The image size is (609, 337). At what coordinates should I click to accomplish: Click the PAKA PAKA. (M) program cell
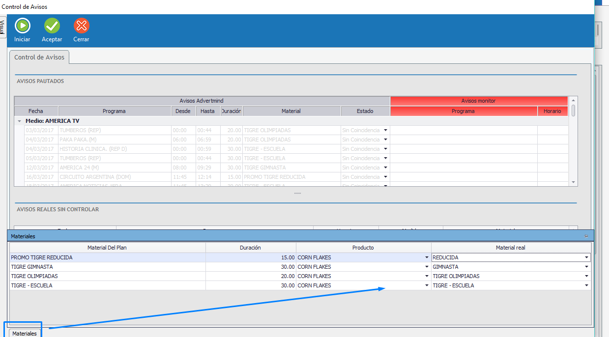pyautogui.click(x=114, y=140)
